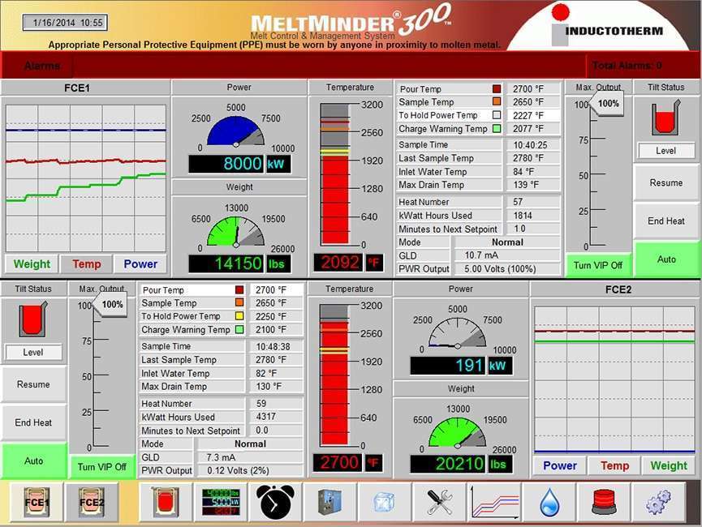Click FCE1 Sample Temp orange color swatch
The width and height of the screenshot is (702, 527).
[497, 101]
